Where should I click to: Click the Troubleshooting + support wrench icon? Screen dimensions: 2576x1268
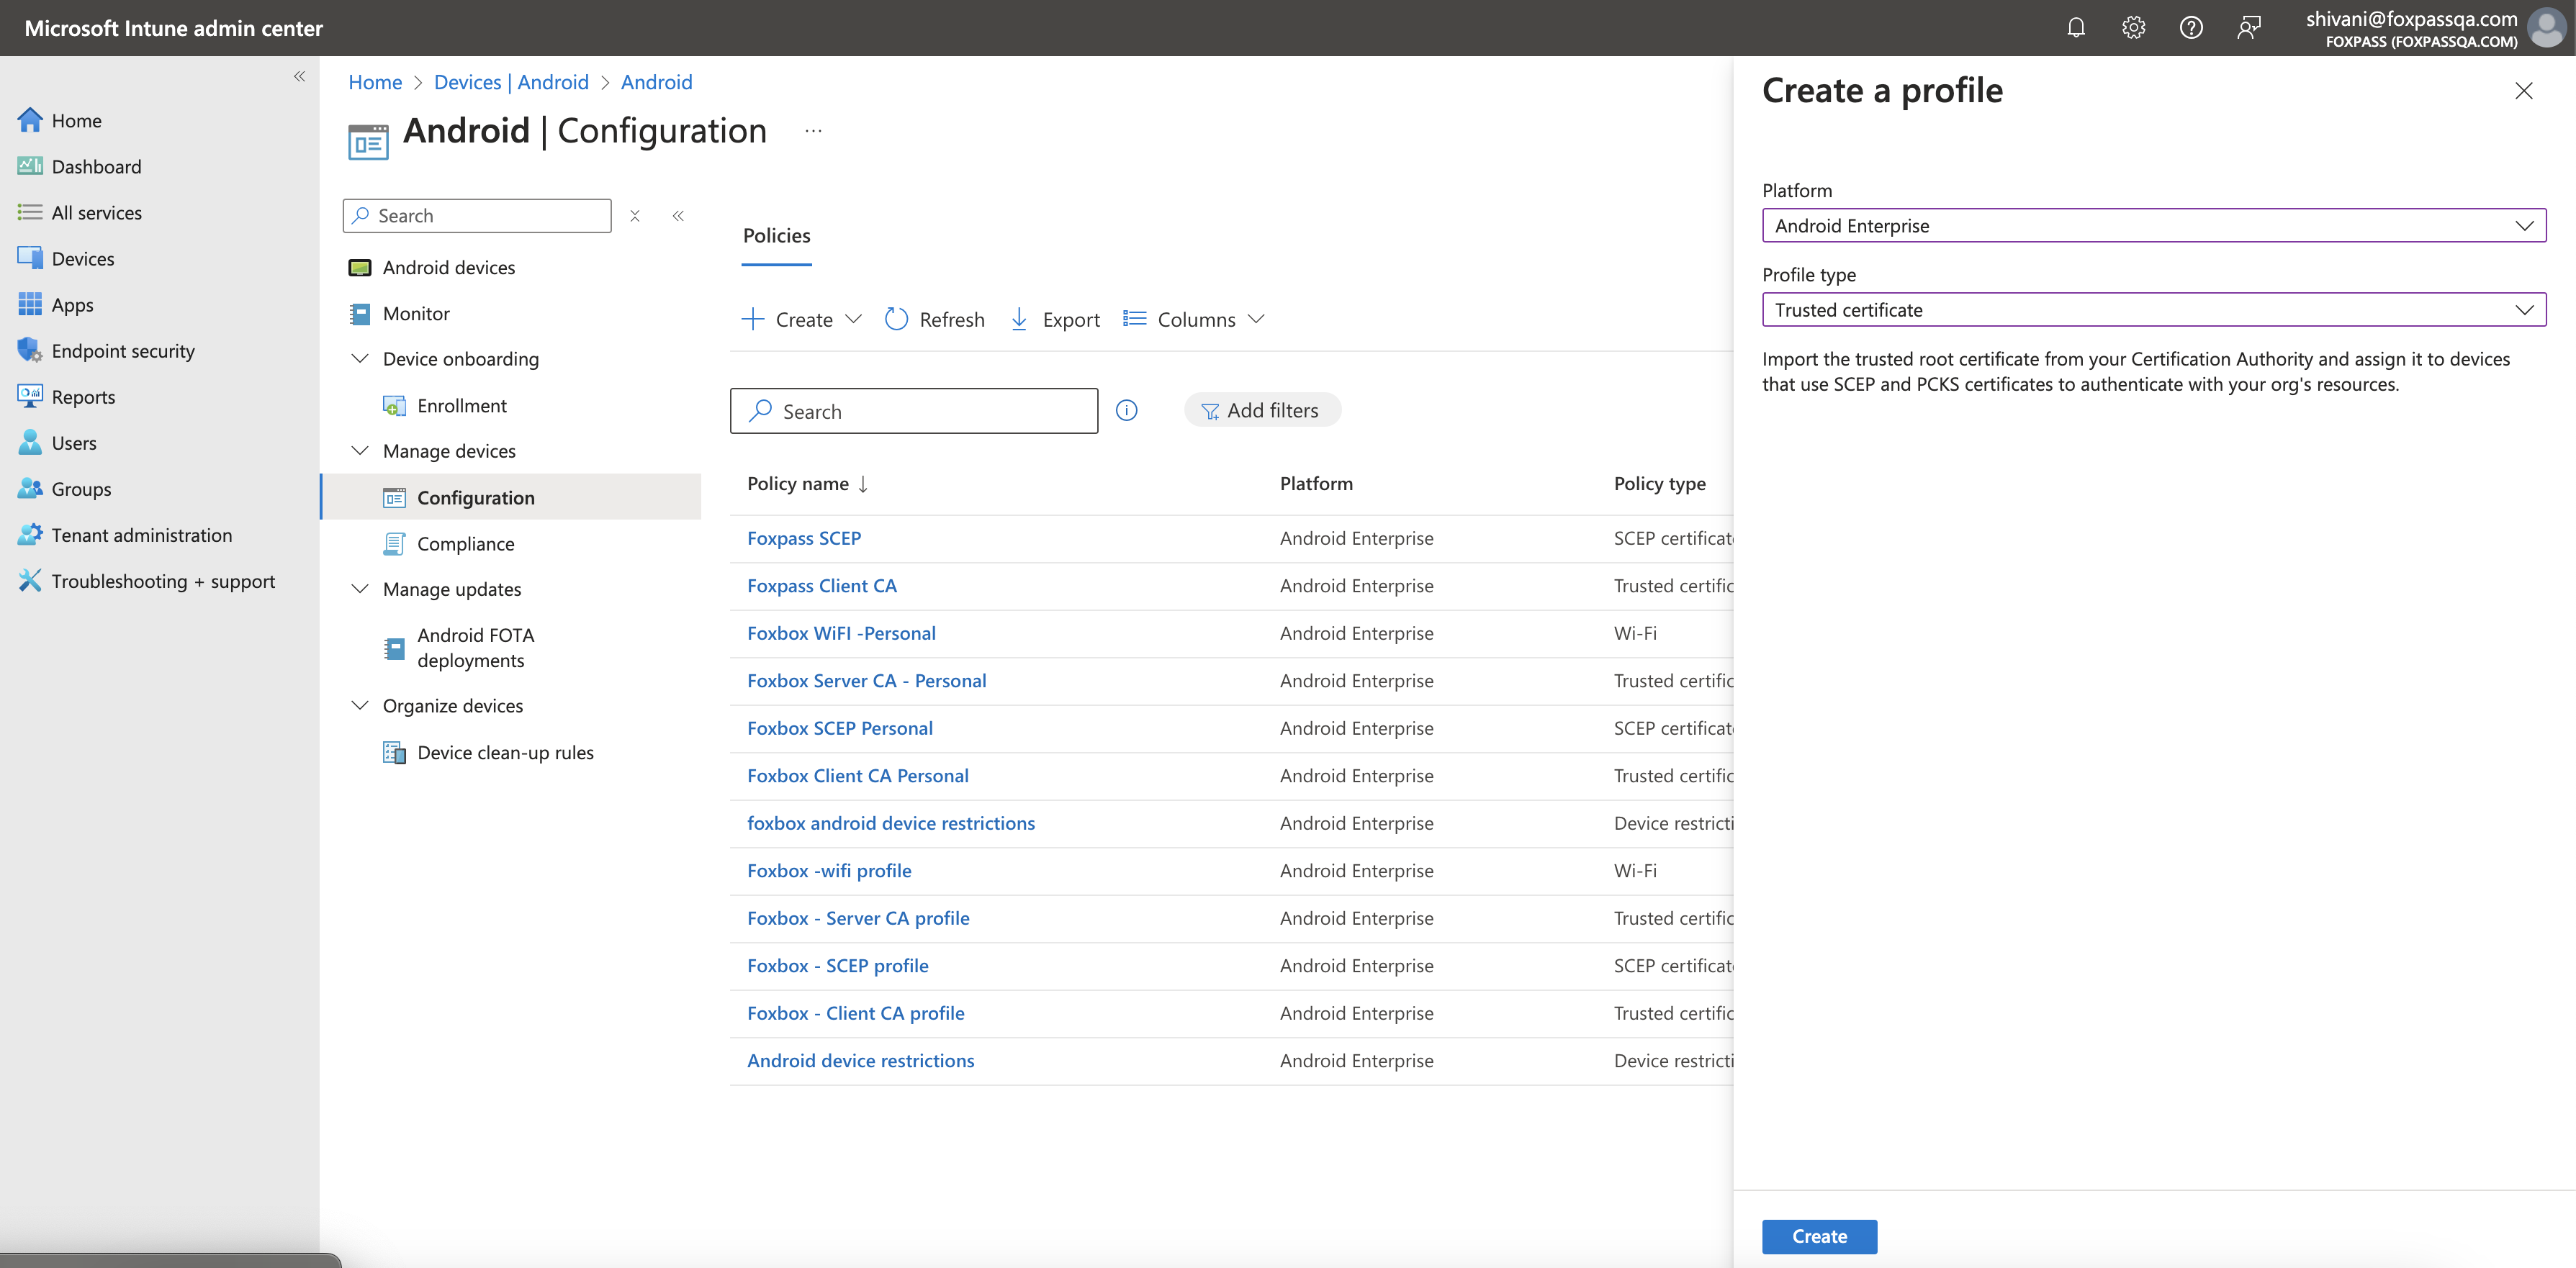[30, 581]
